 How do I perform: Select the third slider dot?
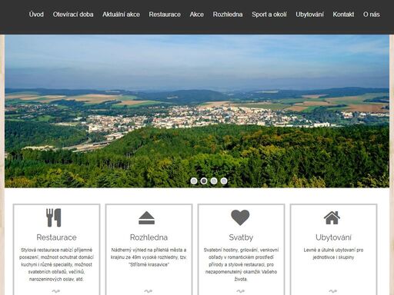pos(214,181)
